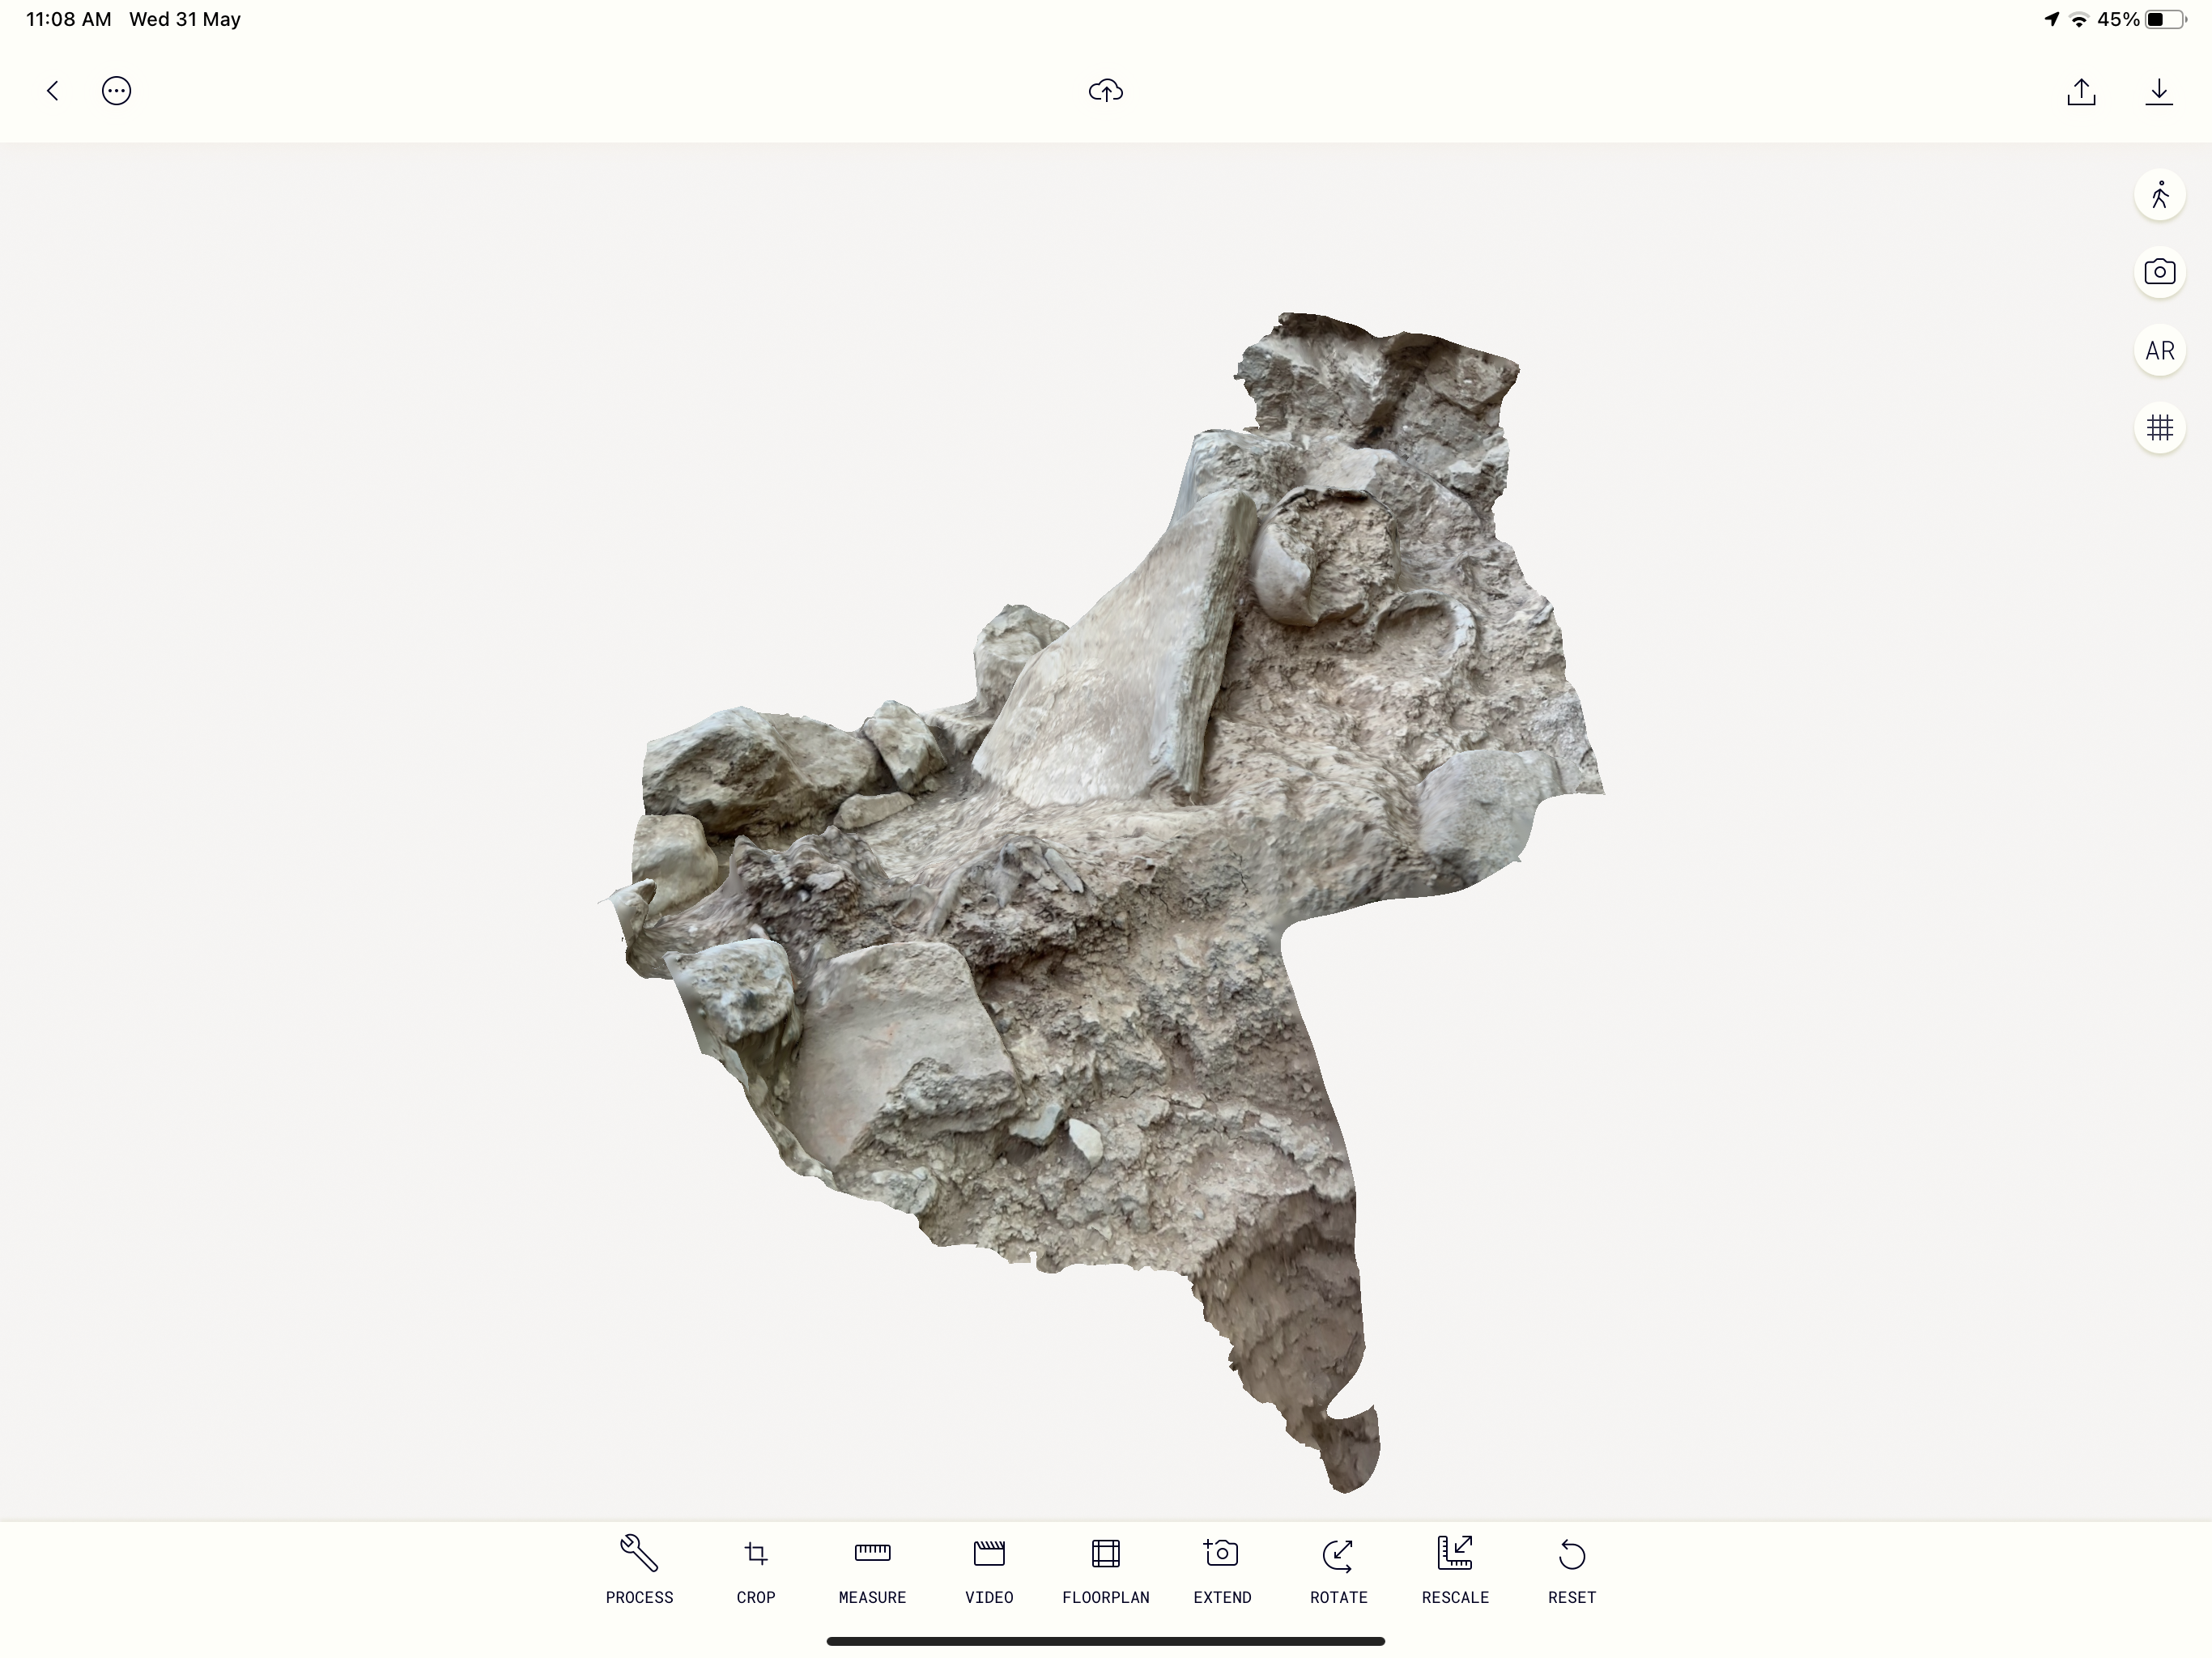Tap the Extend scan camera icon
The width and height of the screenshot is (2212, 1658).
1222,1568
